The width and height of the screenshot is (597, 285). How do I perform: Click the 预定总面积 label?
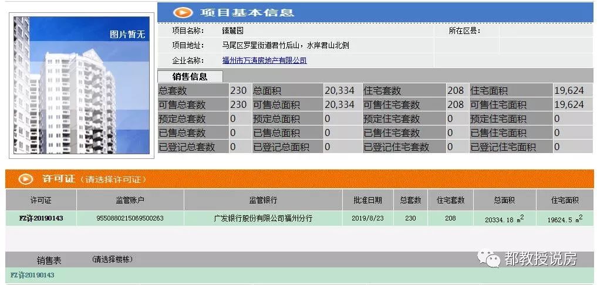[x=276, y=118]
